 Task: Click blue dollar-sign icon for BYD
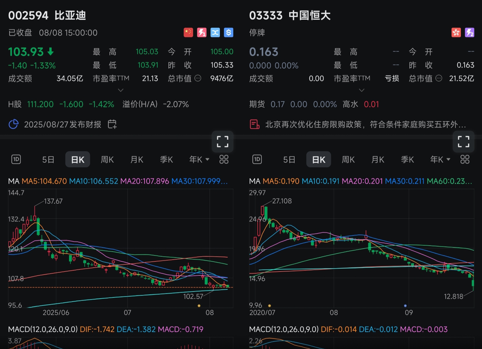229,32
